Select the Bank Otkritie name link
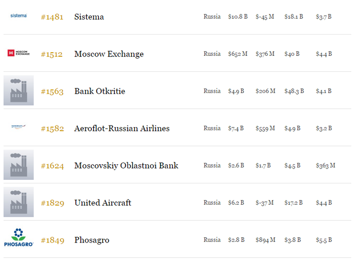 tap(99, 91)
